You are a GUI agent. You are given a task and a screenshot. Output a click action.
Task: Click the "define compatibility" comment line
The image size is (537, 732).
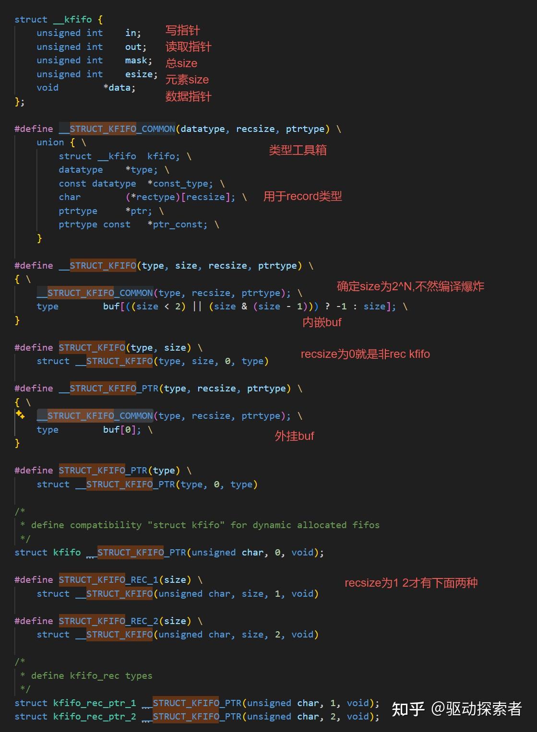click(x=200, y=525)
